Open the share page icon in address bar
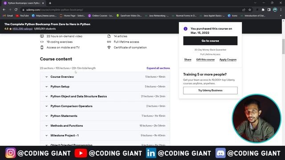 pos(244,10)
